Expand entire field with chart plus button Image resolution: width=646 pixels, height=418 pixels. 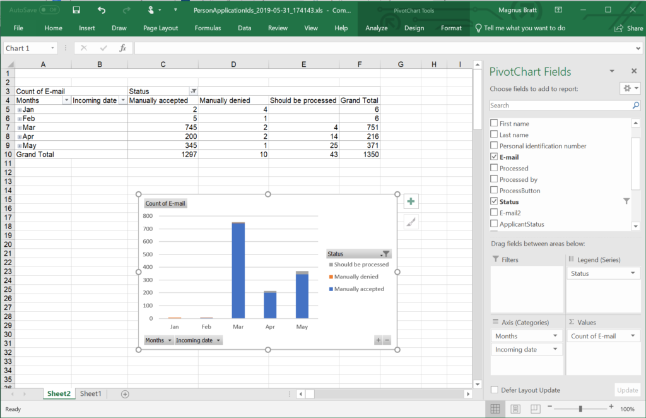[379, 340]
